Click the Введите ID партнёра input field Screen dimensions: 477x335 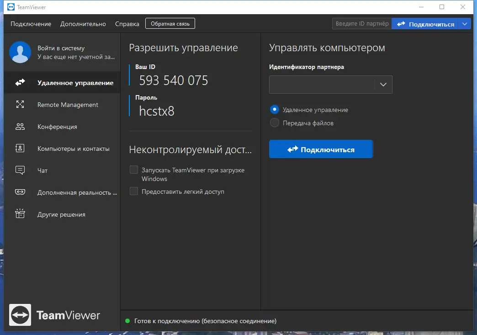[x=361, y=23]
